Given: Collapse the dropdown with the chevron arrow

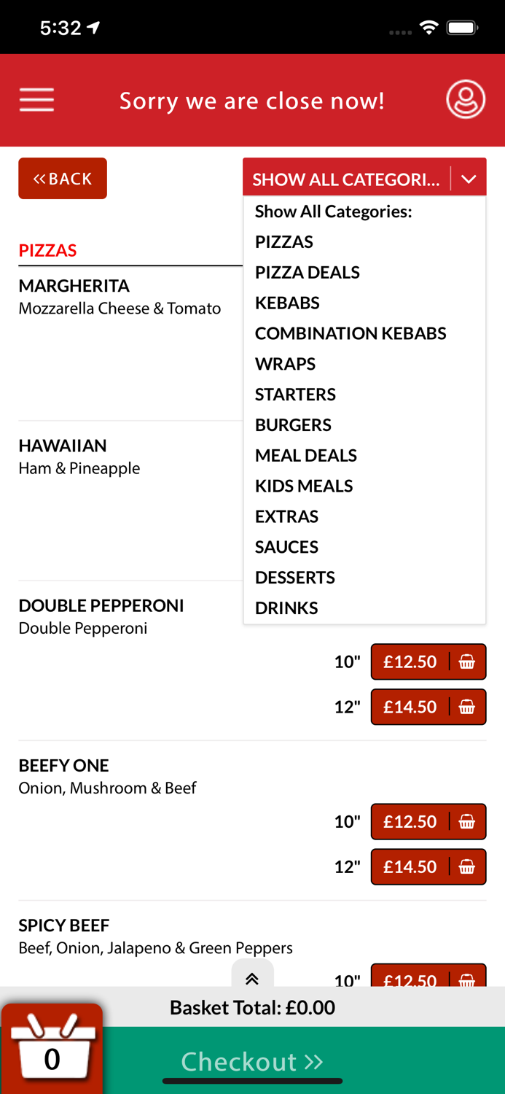Looking at the screenshot, I should point(469,178).
